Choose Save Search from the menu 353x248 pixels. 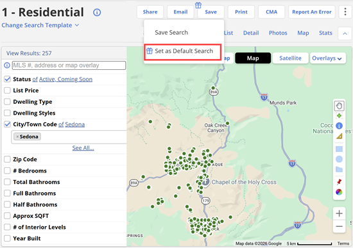pos(171,33)
